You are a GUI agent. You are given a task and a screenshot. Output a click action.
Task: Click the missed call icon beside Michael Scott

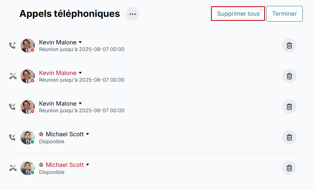pos(12,168)
